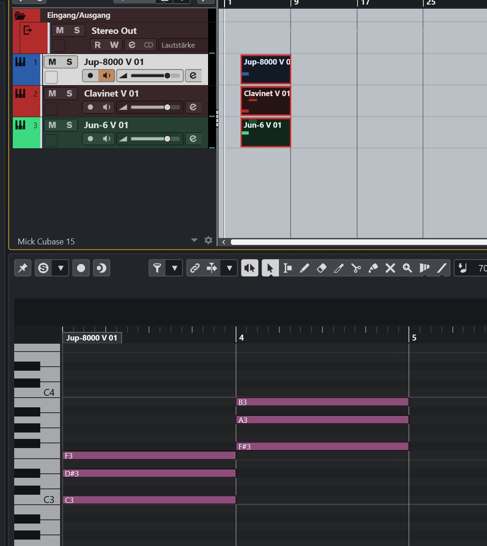487x546 pixels.
Task: Activate the Zoom magnifier tool
Action: (x=407, y=268)
